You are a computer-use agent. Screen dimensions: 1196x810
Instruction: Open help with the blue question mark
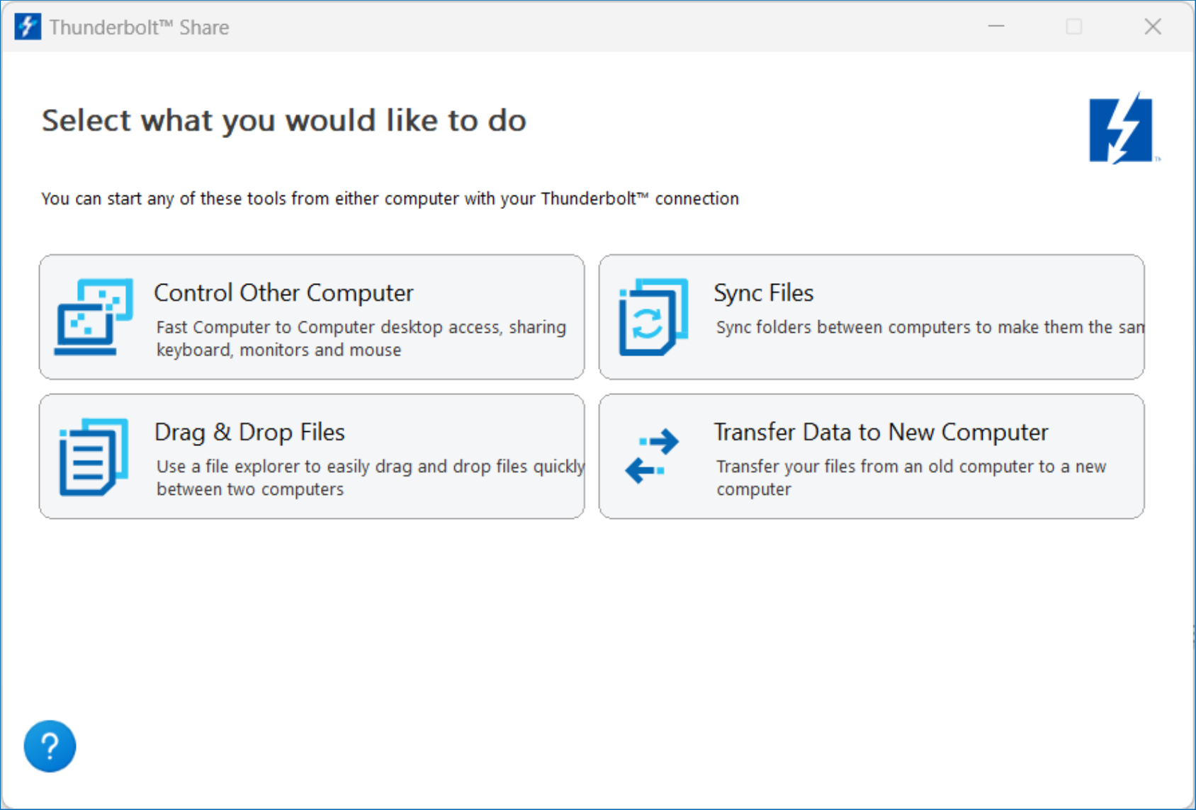click(50, 746)
